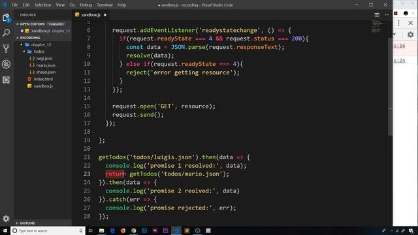This screenshot has width=418, height=235.
Task: Open the Debug view in the activity bar
Action: [6, 64]
